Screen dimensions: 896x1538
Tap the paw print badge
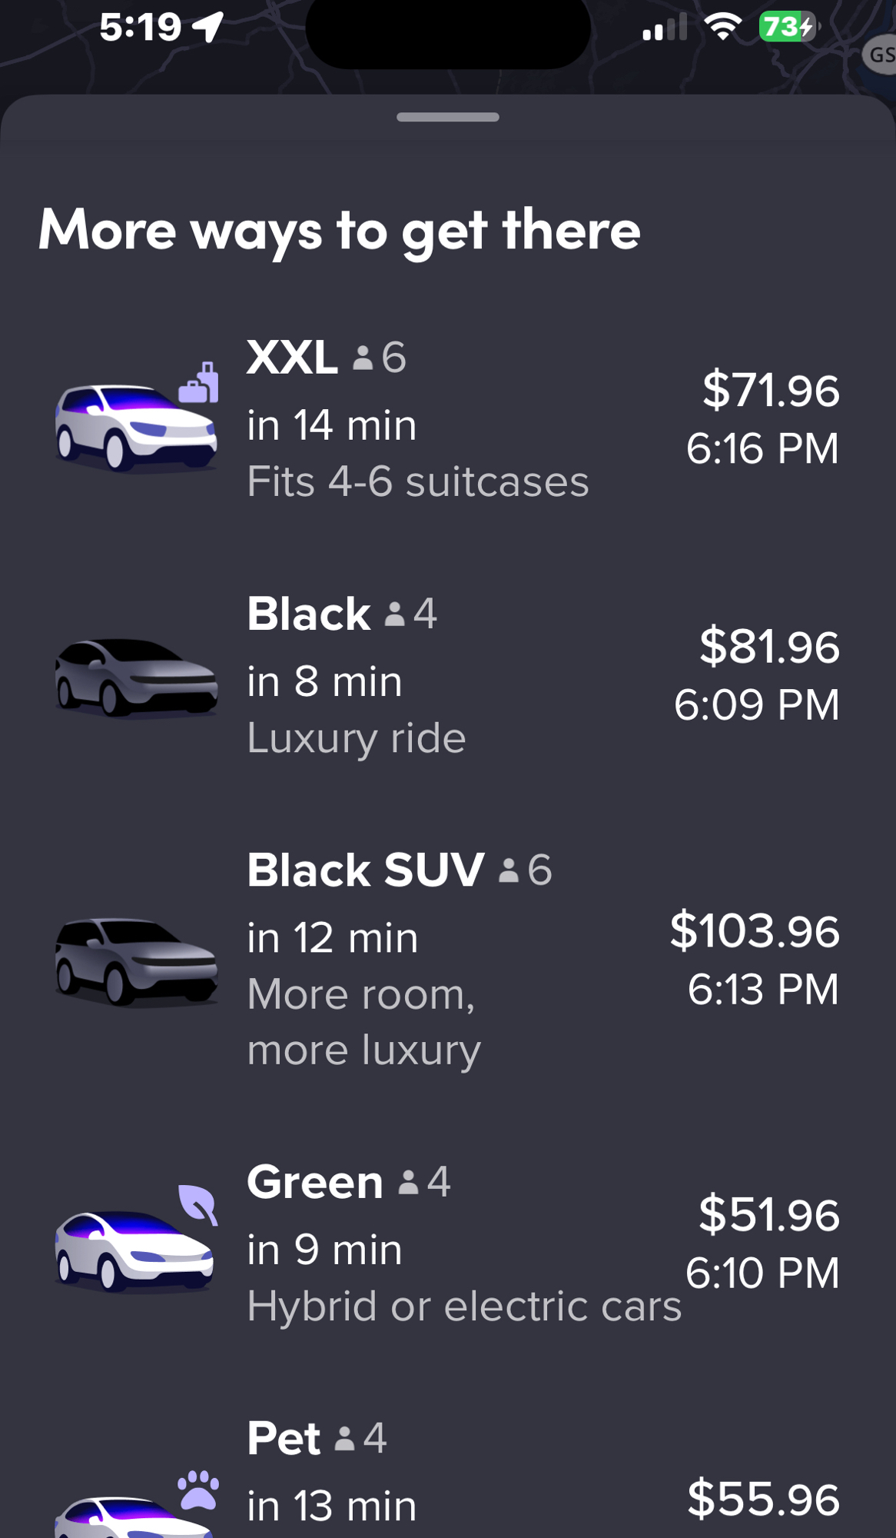(198, 1490)
